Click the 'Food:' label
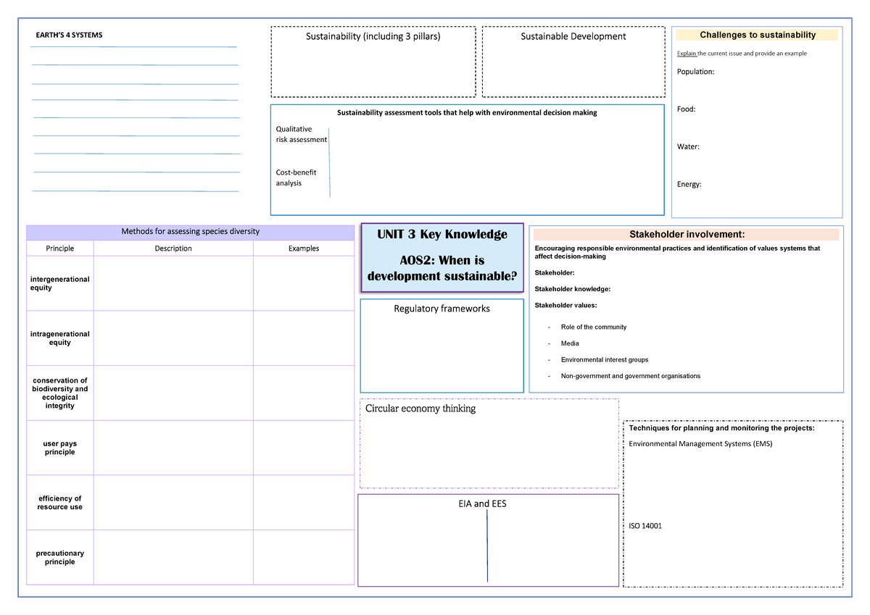Viewport: 870px width, 615px height. coord(686,109)
